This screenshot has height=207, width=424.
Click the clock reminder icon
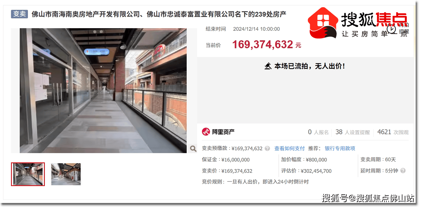tap(391, 28)
